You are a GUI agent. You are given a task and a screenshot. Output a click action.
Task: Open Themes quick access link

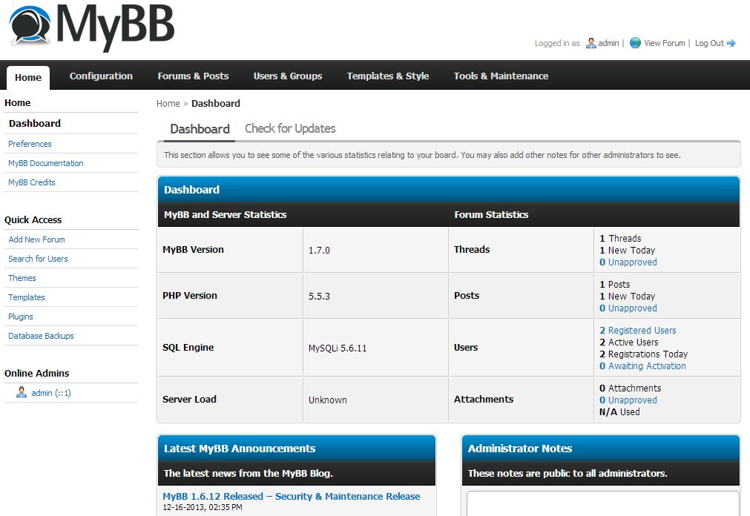(22, 278)
